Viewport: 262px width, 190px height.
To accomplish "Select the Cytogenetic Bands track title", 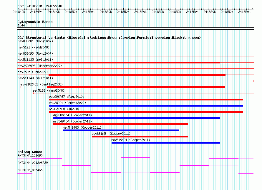I will (35, 22).
